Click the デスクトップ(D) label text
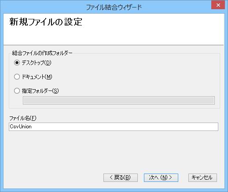Screen dimensions: 228x192 pyautogui.click(x=37, y=63)
